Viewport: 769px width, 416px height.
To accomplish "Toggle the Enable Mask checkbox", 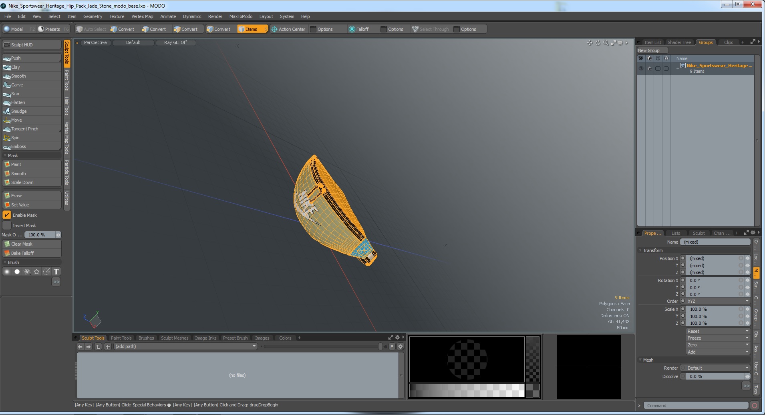I will pos(7,216).
